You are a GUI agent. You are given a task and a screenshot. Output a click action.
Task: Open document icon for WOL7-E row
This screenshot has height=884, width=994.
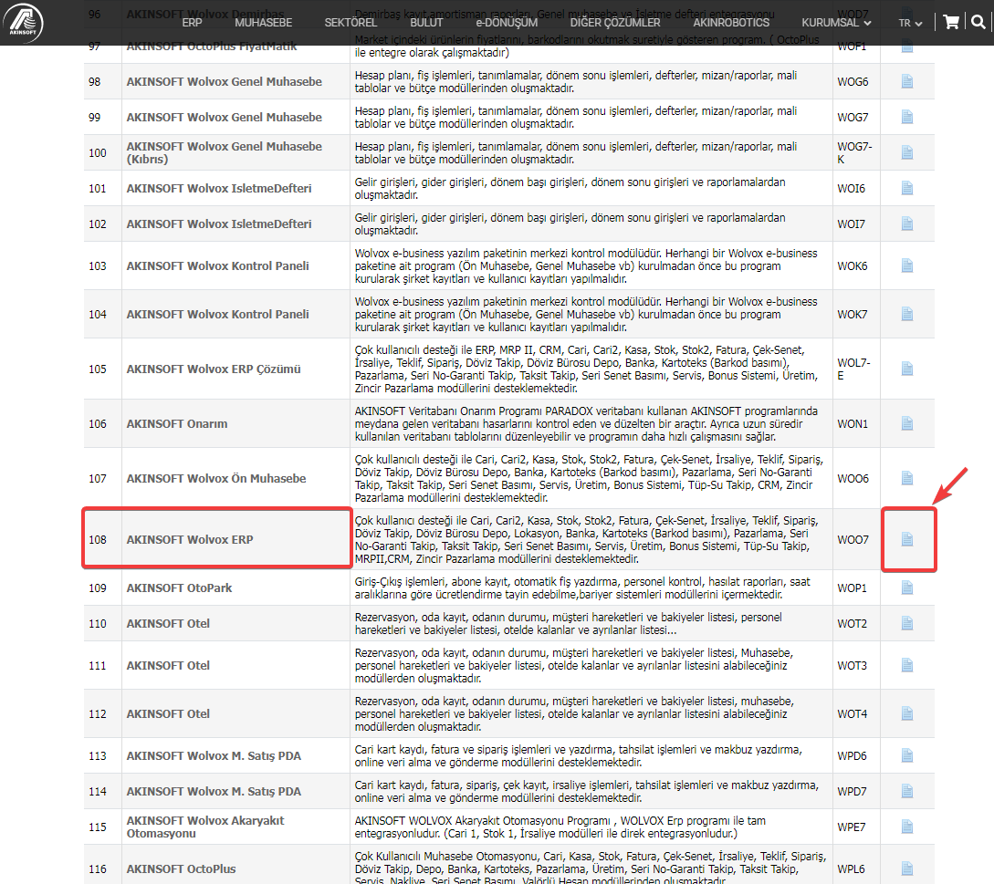coord(907,369)
